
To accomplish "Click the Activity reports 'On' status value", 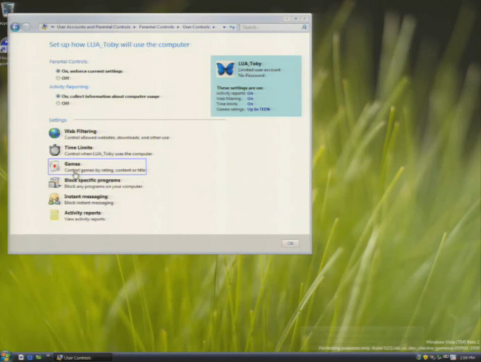I will 250,94.
